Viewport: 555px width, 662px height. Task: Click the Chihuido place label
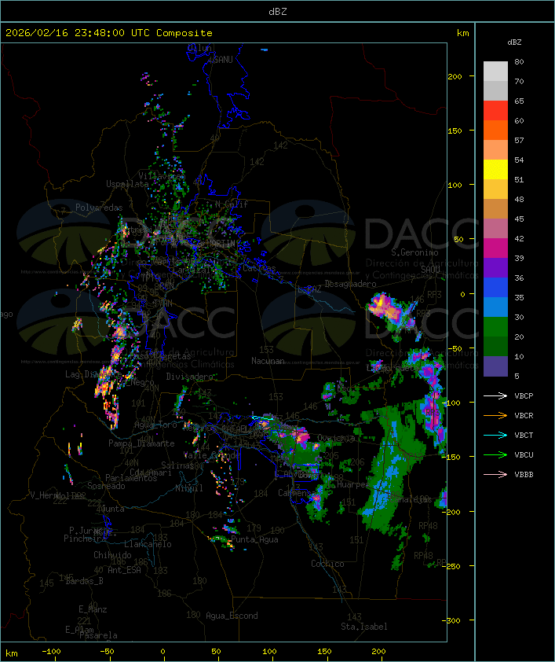coord(112,555)
